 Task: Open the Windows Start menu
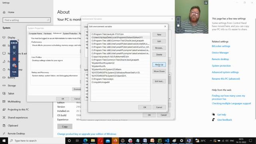tap(4, 140)
